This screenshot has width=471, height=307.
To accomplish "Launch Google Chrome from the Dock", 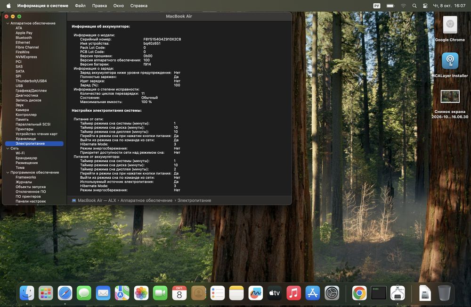I will tap(359, 293).
